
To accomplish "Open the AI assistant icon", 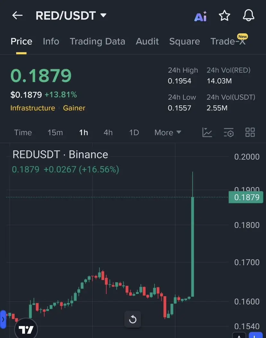I will (200, 16).
